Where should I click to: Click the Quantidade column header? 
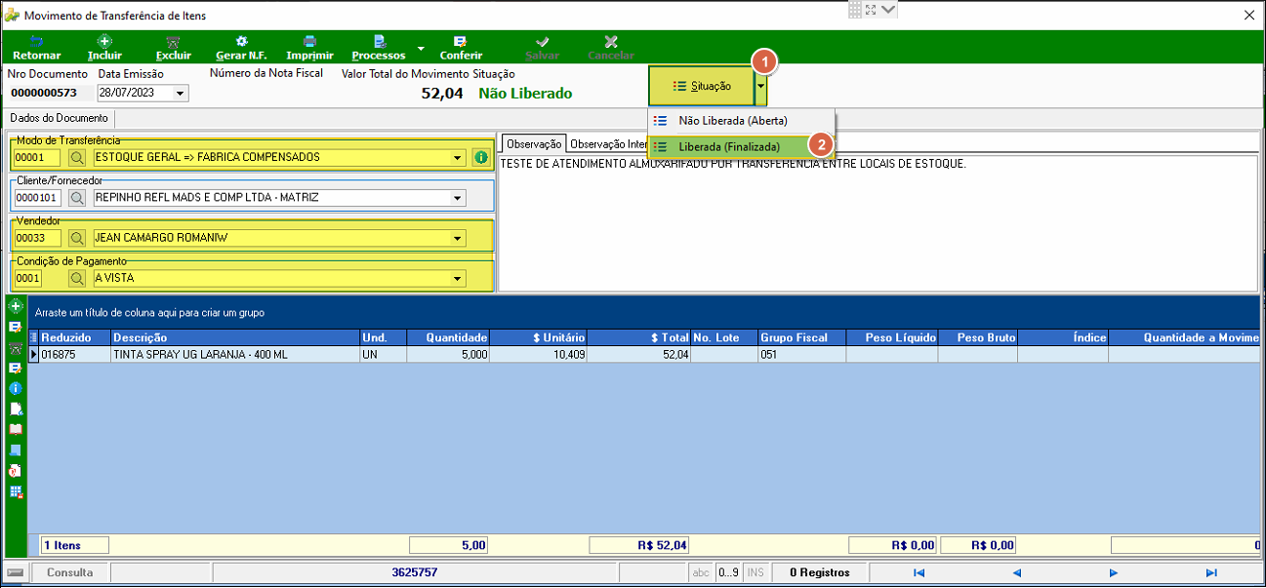pyautogui.click(x=448, y=337)
